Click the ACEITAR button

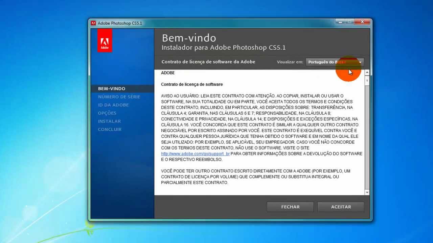click(x=341, y=207)
